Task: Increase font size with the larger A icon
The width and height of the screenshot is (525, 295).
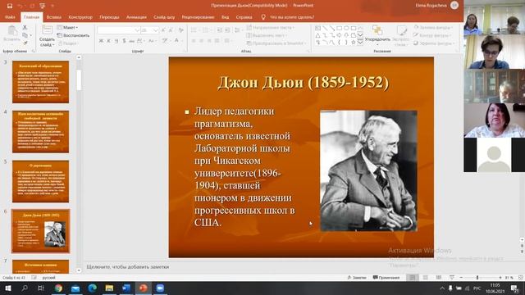Action: [x=163, y=30]
